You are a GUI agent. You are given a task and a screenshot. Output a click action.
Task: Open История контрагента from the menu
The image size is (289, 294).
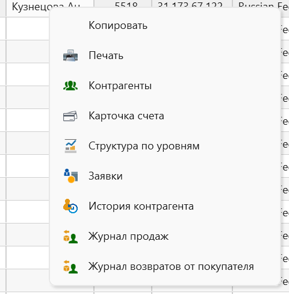(x=164, y=206)
